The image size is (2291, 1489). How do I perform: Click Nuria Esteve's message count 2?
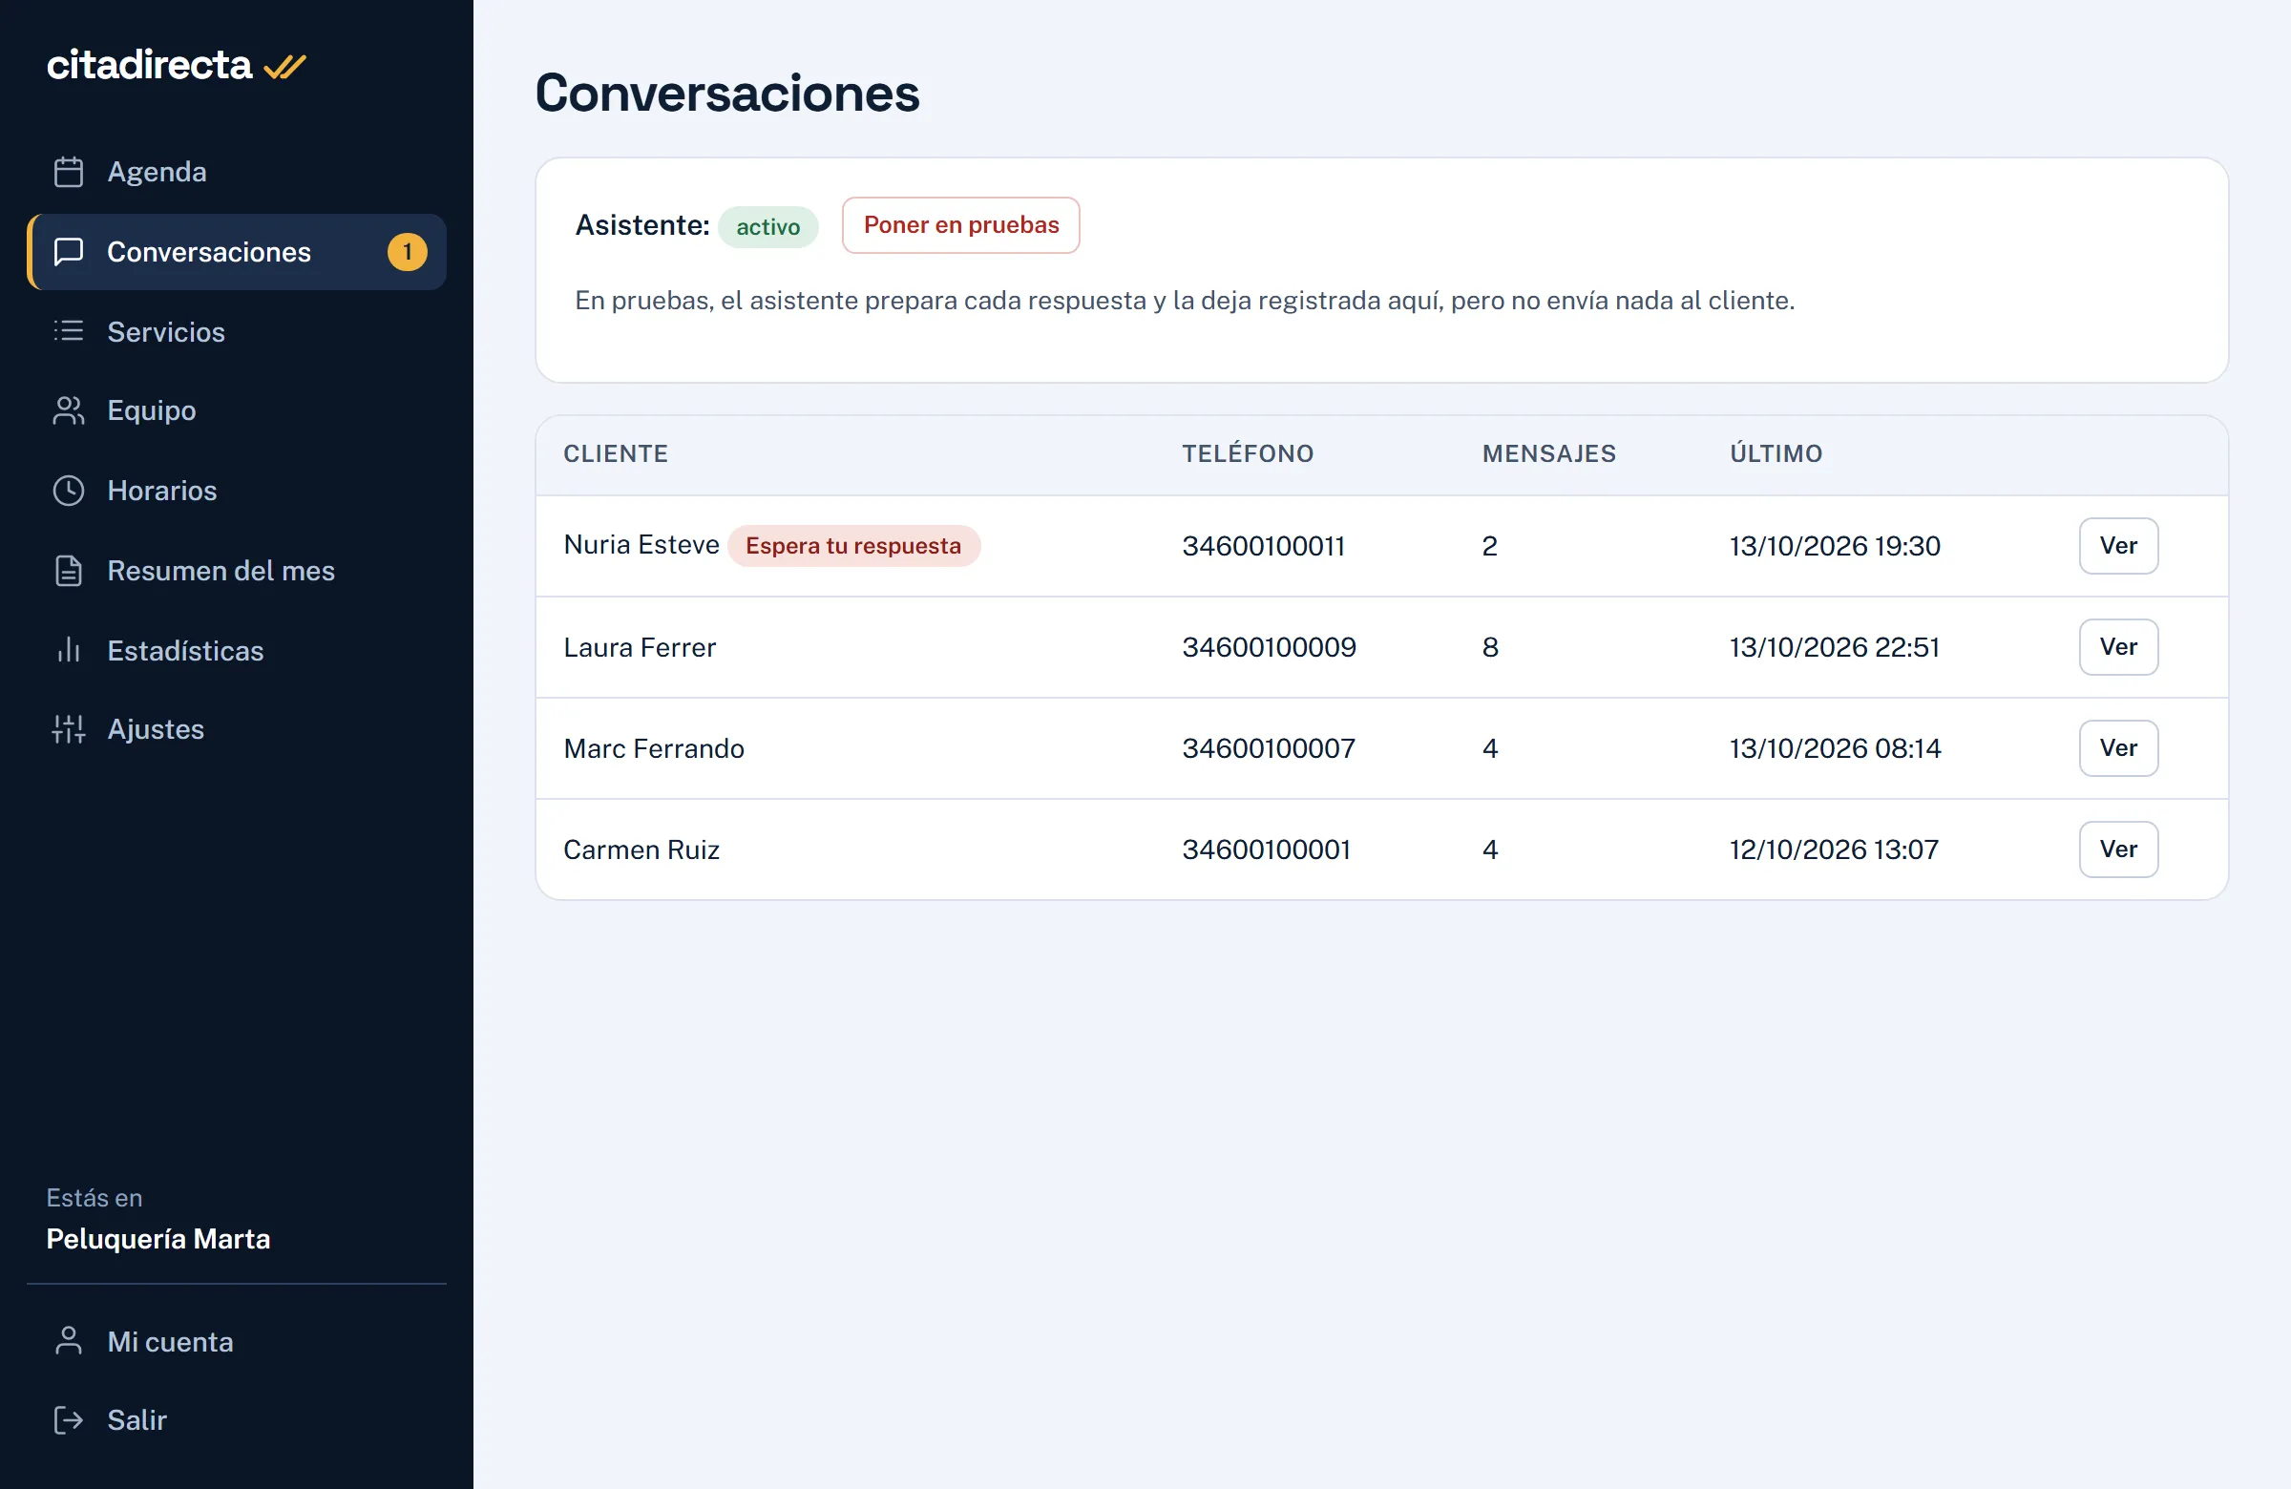pyautogui.click(x=1489, y=546)
